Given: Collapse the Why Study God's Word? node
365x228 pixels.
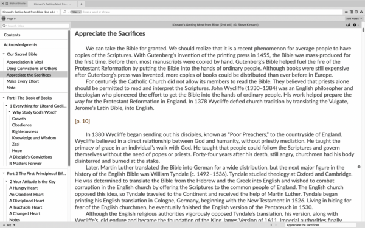Looking at the screenshot, I should [x=9, y=112].
